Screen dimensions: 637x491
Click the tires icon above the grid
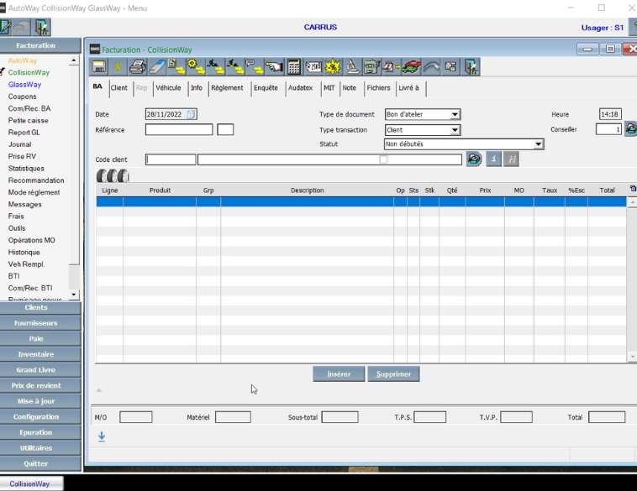pyautogui.click(x=113, y=175)
